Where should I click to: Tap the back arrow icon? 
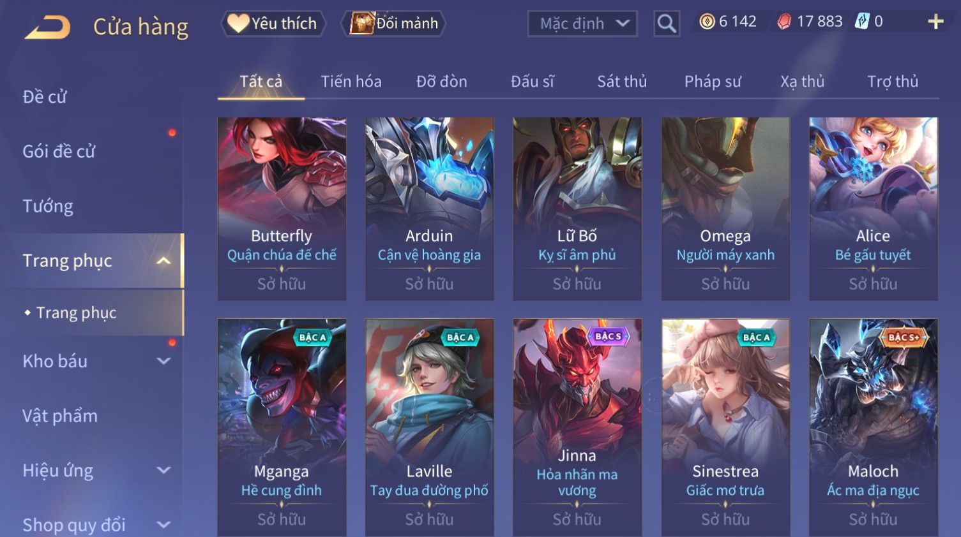47,27
